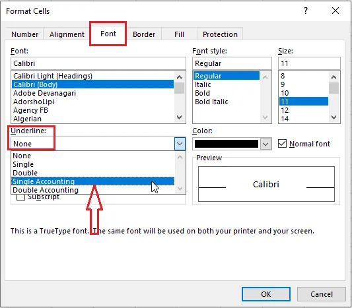This screenshot has width=352, height=308.
Task: Select Calibri (Body) in font list
Action: click(x=92, y=84)
